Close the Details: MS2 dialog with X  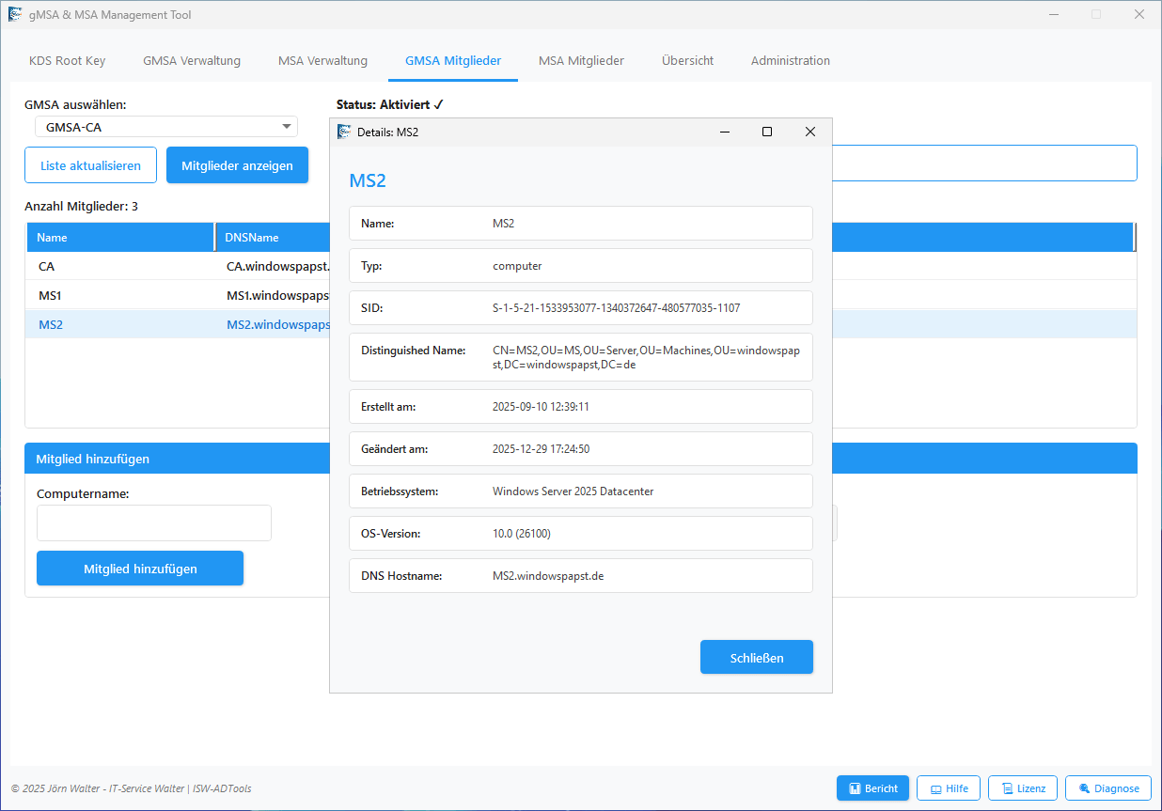809,133
